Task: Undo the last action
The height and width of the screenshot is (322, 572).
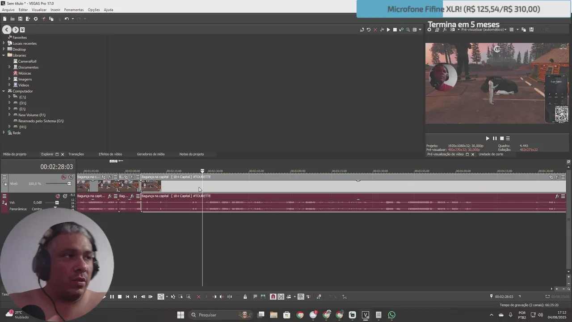Action: point(66,19)
